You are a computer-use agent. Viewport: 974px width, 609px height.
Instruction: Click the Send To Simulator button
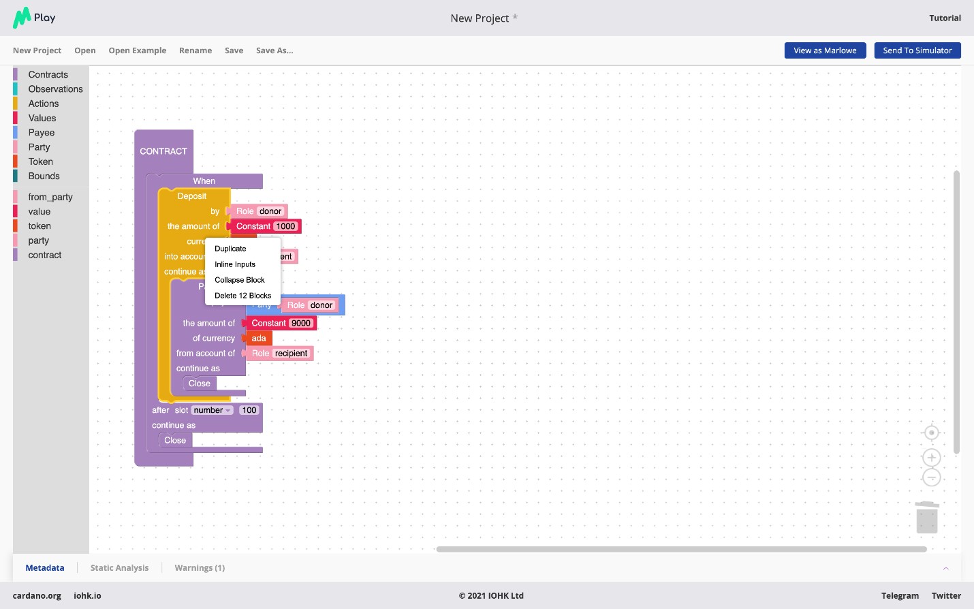(x=917, y=50)
